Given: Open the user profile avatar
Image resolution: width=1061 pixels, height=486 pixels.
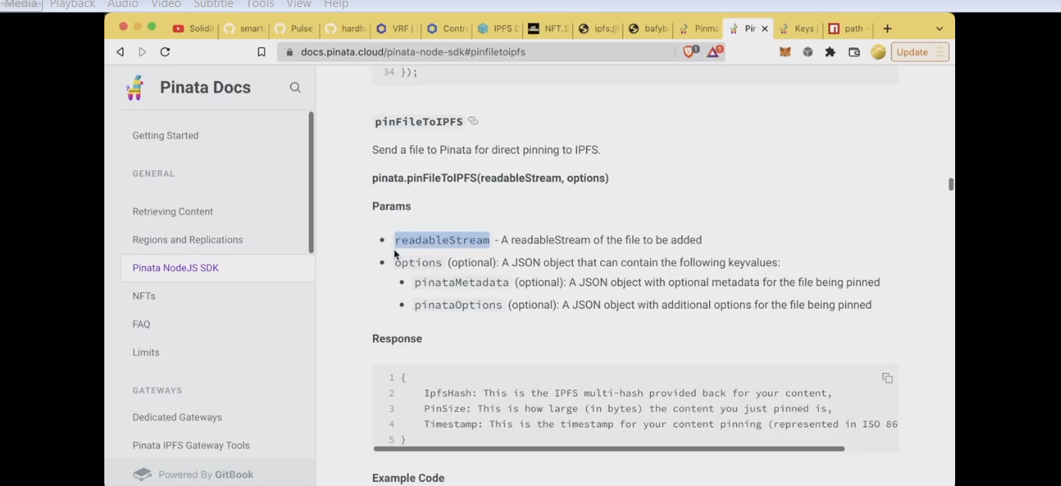Looking at the screenshot, I should coord(878,52).
